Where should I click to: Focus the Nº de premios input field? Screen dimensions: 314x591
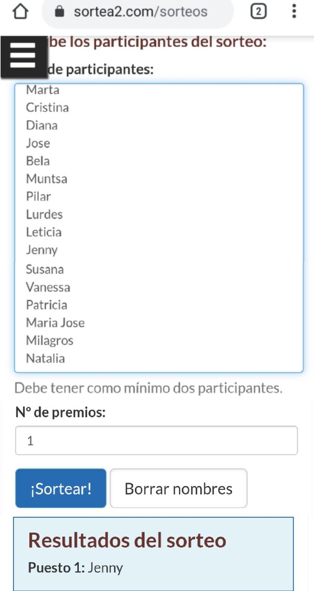pos(156,440)
